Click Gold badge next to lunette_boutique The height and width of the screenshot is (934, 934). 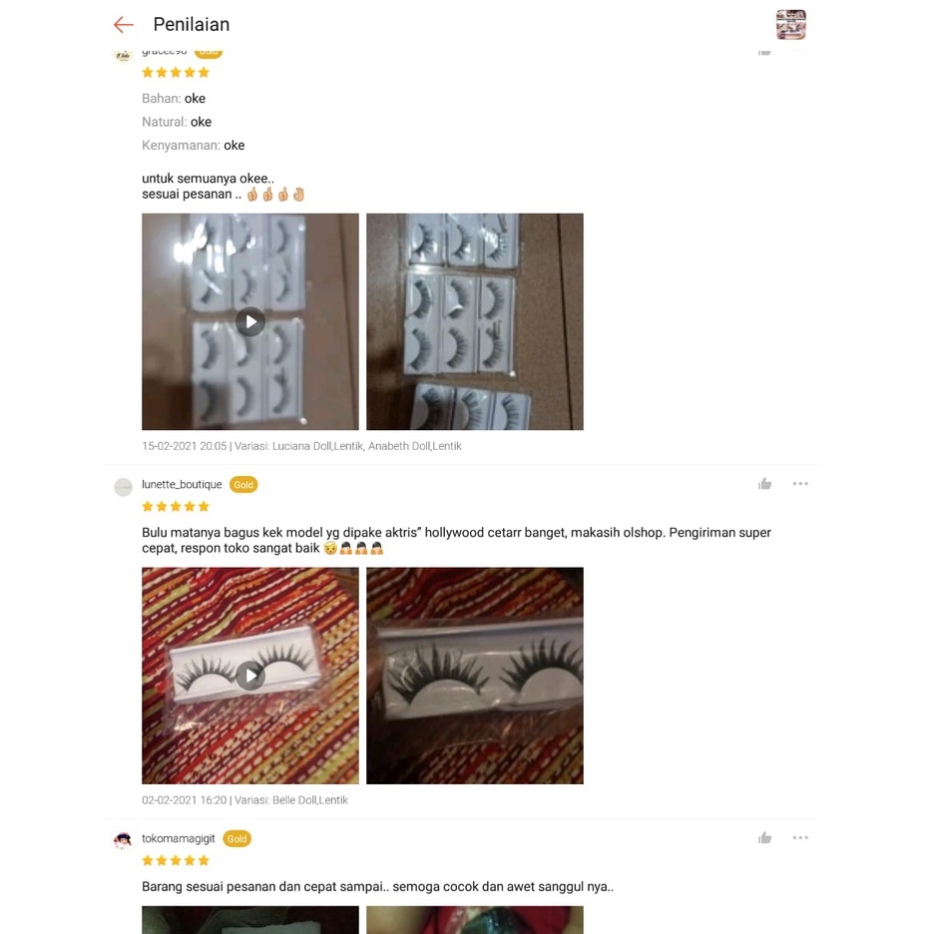243,485
